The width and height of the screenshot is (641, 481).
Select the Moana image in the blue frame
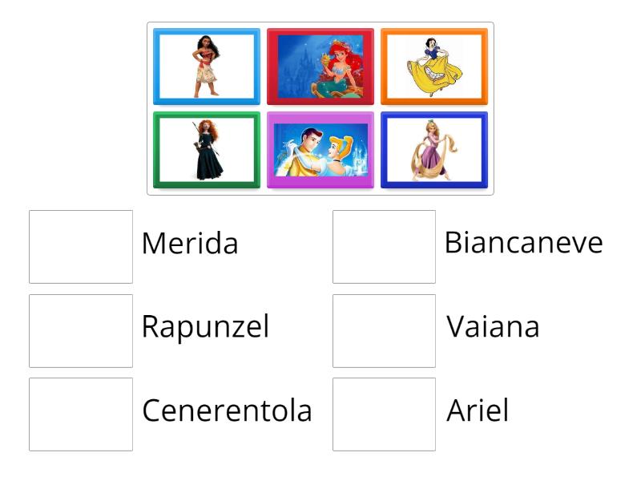pos(205,66)
